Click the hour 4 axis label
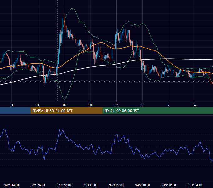Image resolution: width=213 pixels, height=188 pixels. pos(195,105)
